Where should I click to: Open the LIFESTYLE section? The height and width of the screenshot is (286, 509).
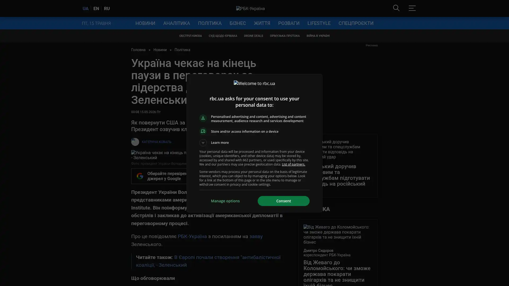[x=319, y=23]
